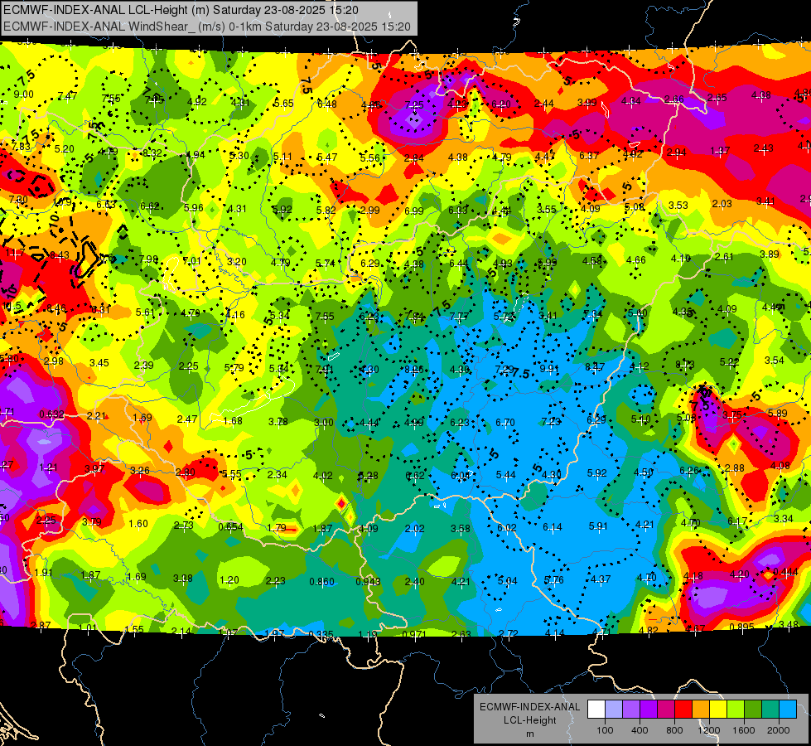This screenshot has height=746, width=811.
Task: Click the legend tick label '100'
Action: (x=605, y=730)
